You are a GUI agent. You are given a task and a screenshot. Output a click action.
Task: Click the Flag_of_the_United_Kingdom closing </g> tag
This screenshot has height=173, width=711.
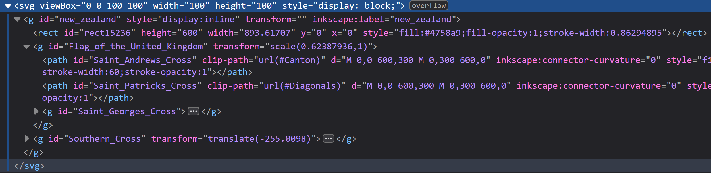coord(43,125)
